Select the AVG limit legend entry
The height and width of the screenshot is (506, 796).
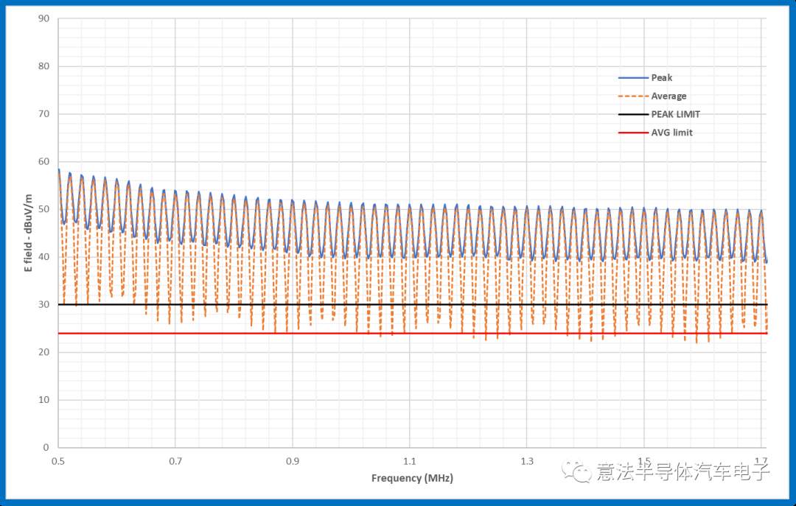pyautogui.click(x=671, y=133)
